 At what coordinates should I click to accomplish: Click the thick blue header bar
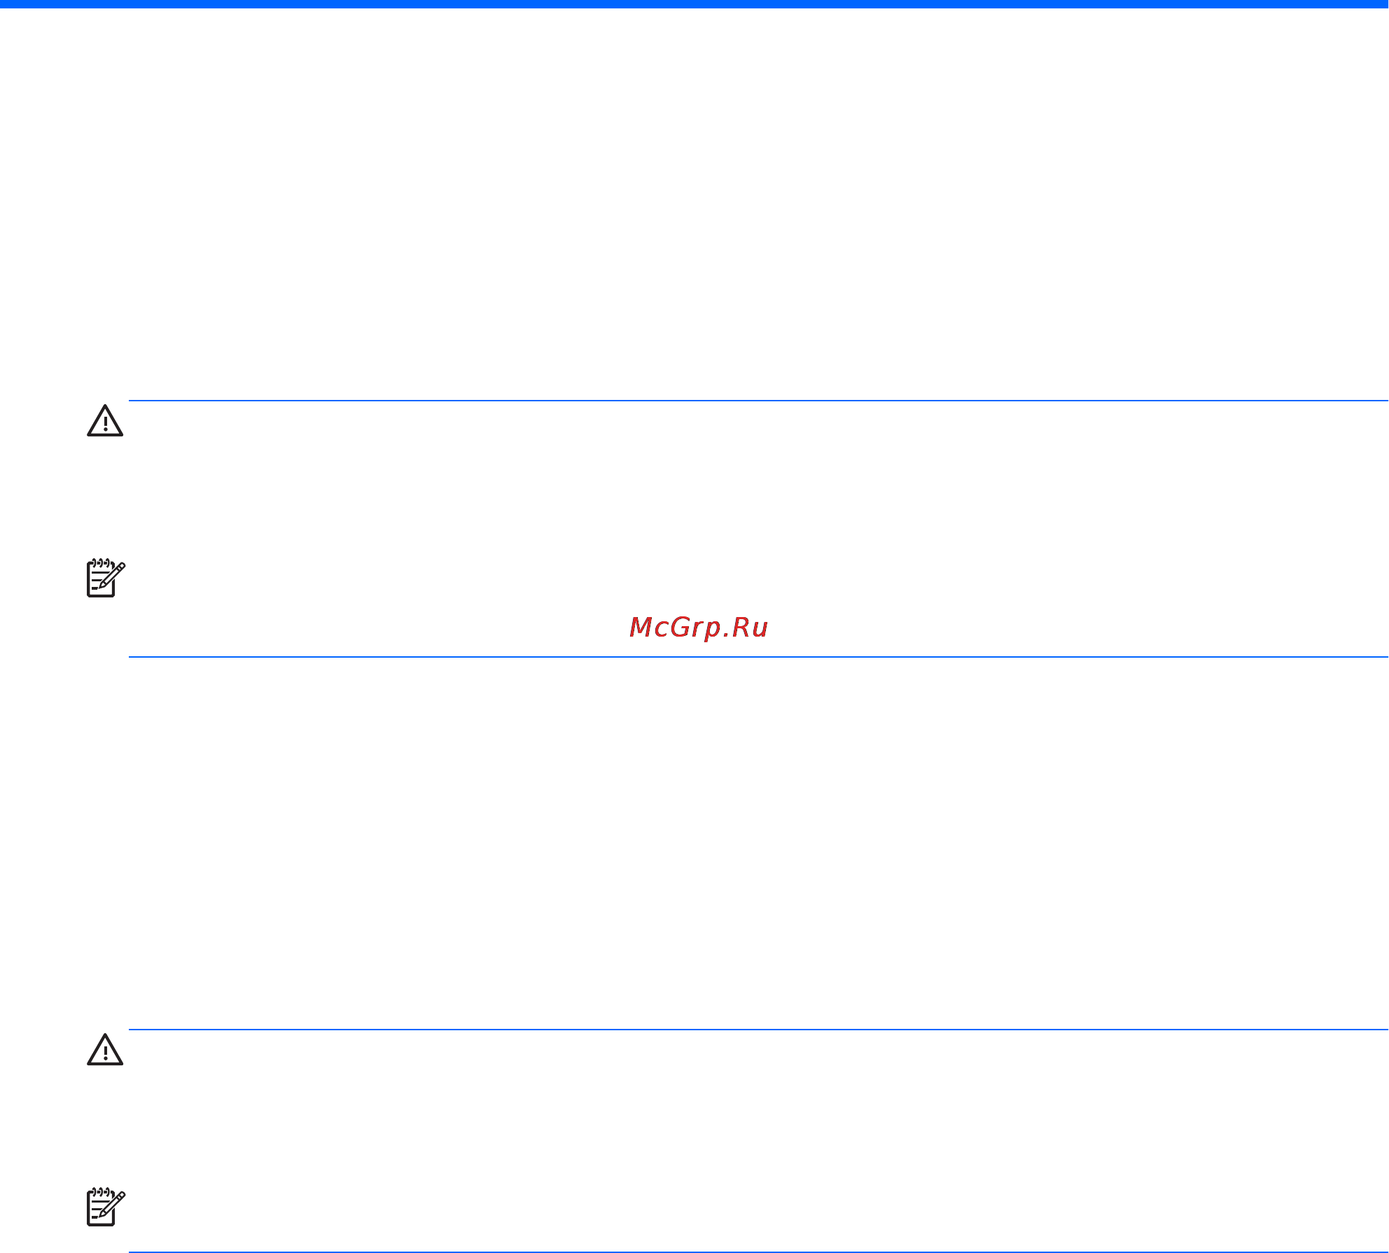(x=694, y=4)
